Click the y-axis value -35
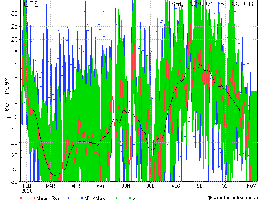This screenshot has height=200, width=258. pos(13,182)
